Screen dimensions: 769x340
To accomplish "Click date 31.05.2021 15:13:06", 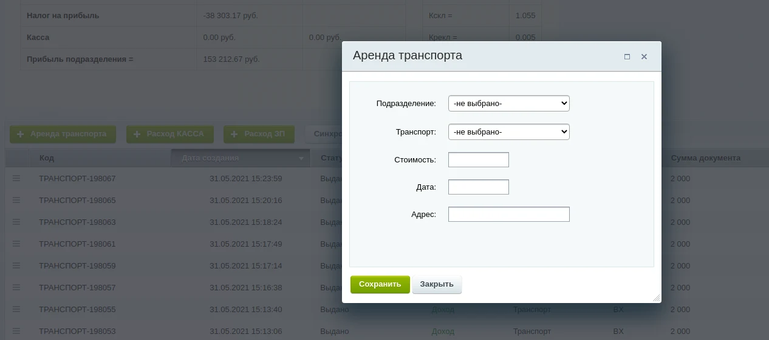I will coord(246,332).
